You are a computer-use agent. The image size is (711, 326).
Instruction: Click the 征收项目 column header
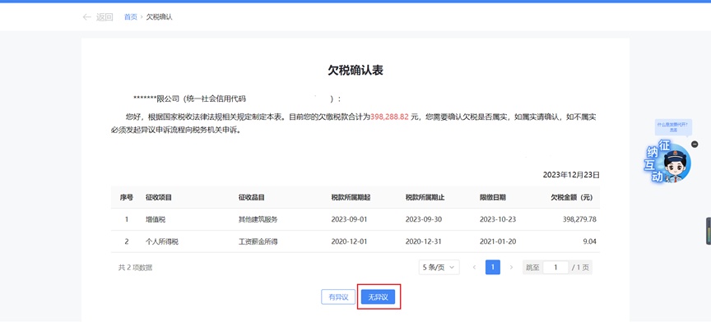[x=159, y=197]
